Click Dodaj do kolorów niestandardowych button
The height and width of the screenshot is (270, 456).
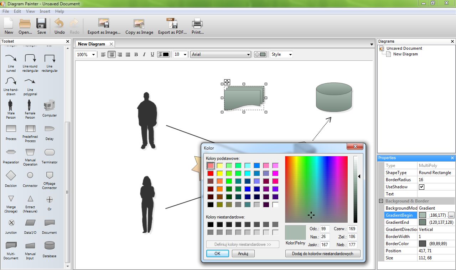(323, 254)
